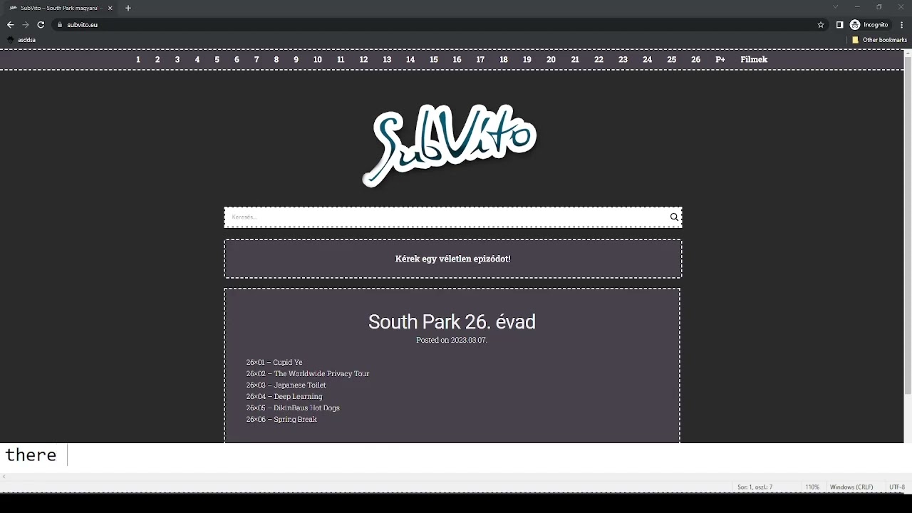This screenshot has height=513, width=912.
Task: Click the search magnifier icon
Action: coord(674,217)
